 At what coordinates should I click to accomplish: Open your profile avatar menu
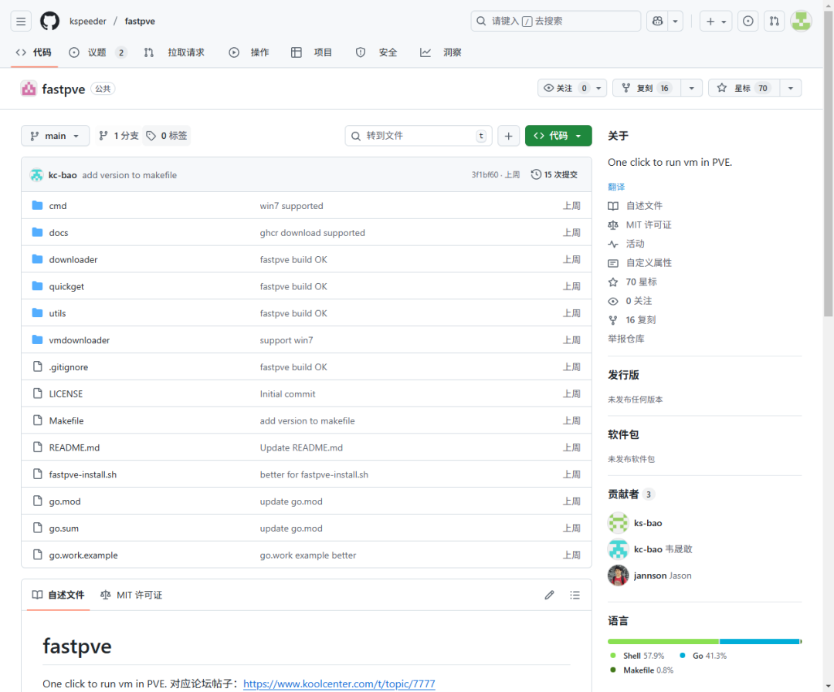tap(801, 21)
